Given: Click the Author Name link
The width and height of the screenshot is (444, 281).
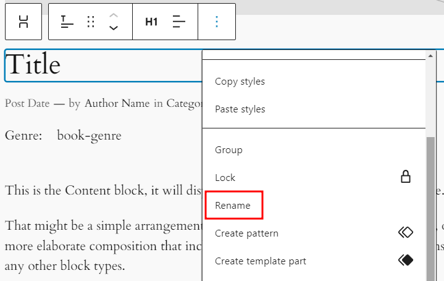Looking at the screenshot, I should 117,103.
